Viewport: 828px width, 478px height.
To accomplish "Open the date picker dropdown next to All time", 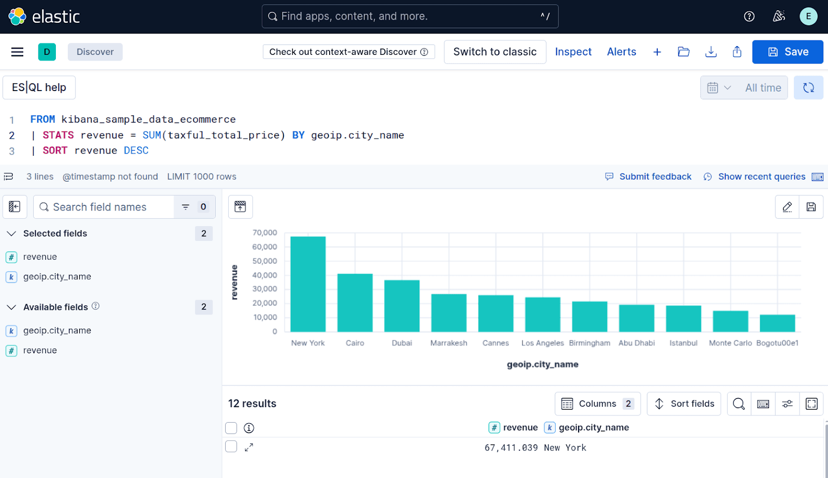I will point(718,87).
